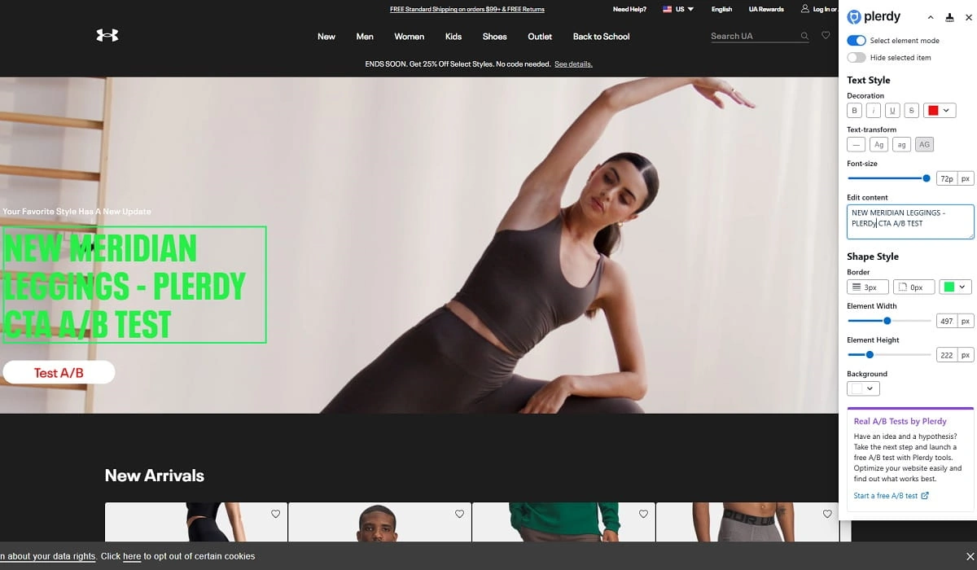Favorite the third New Arrivals product

pyautogui.click(x=643, y=514)
